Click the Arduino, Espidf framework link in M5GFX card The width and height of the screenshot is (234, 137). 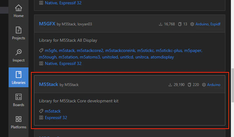coord(208,24)
